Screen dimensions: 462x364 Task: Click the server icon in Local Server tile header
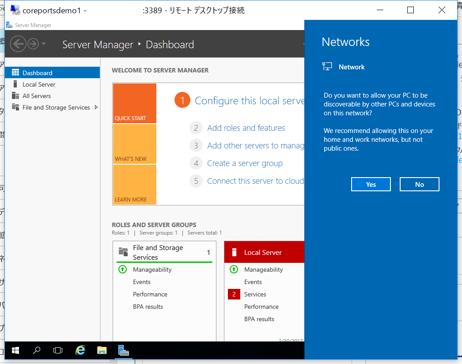point(234,252)
